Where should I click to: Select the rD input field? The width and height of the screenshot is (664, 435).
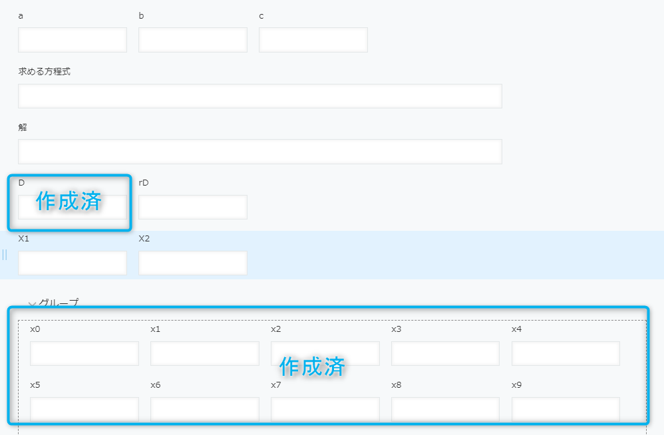click(193, 208)
